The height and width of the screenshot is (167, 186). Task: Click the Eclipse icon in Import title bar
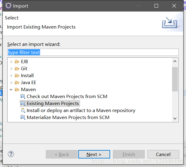tap(8, 6)
